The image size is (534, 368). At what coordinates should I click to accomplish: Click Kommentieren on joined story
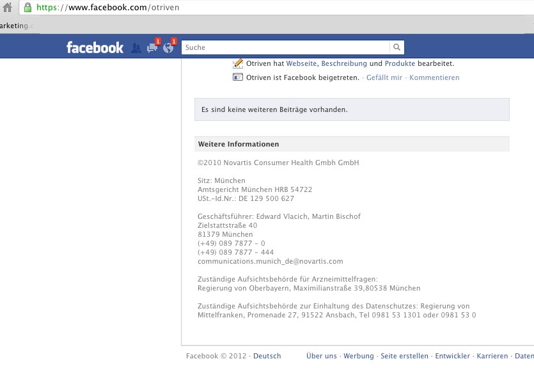pos(434,77)
